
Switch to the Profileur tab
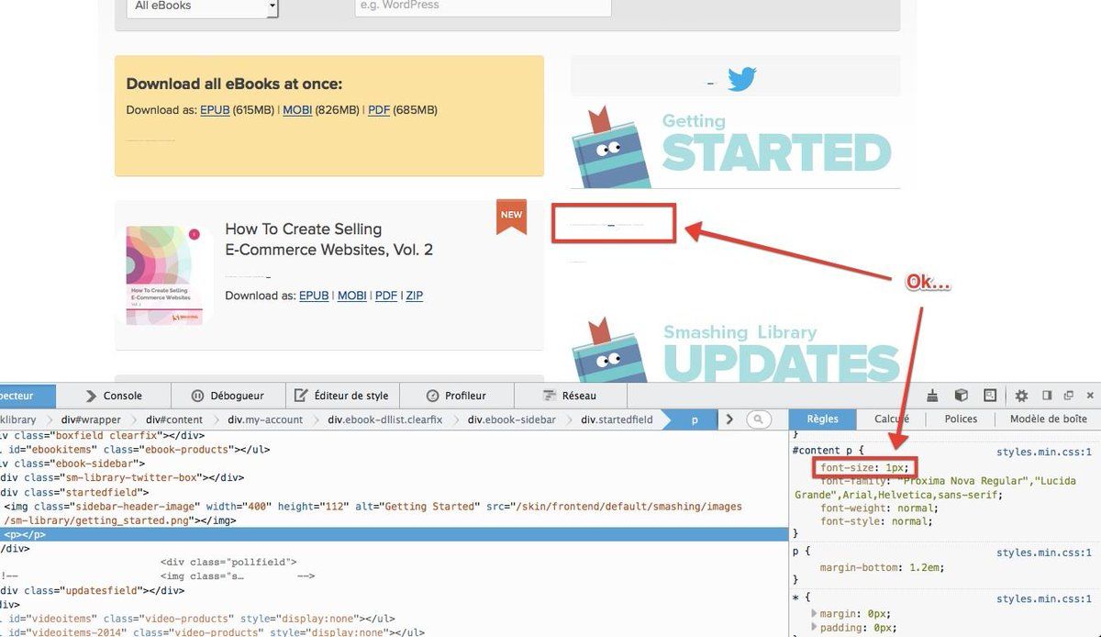456,396
